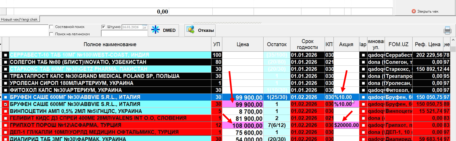This screenshot has width=456, height=141.
Task: Tick the left checkbox of Грипхот порош row
Action: (x=5, y=125)
